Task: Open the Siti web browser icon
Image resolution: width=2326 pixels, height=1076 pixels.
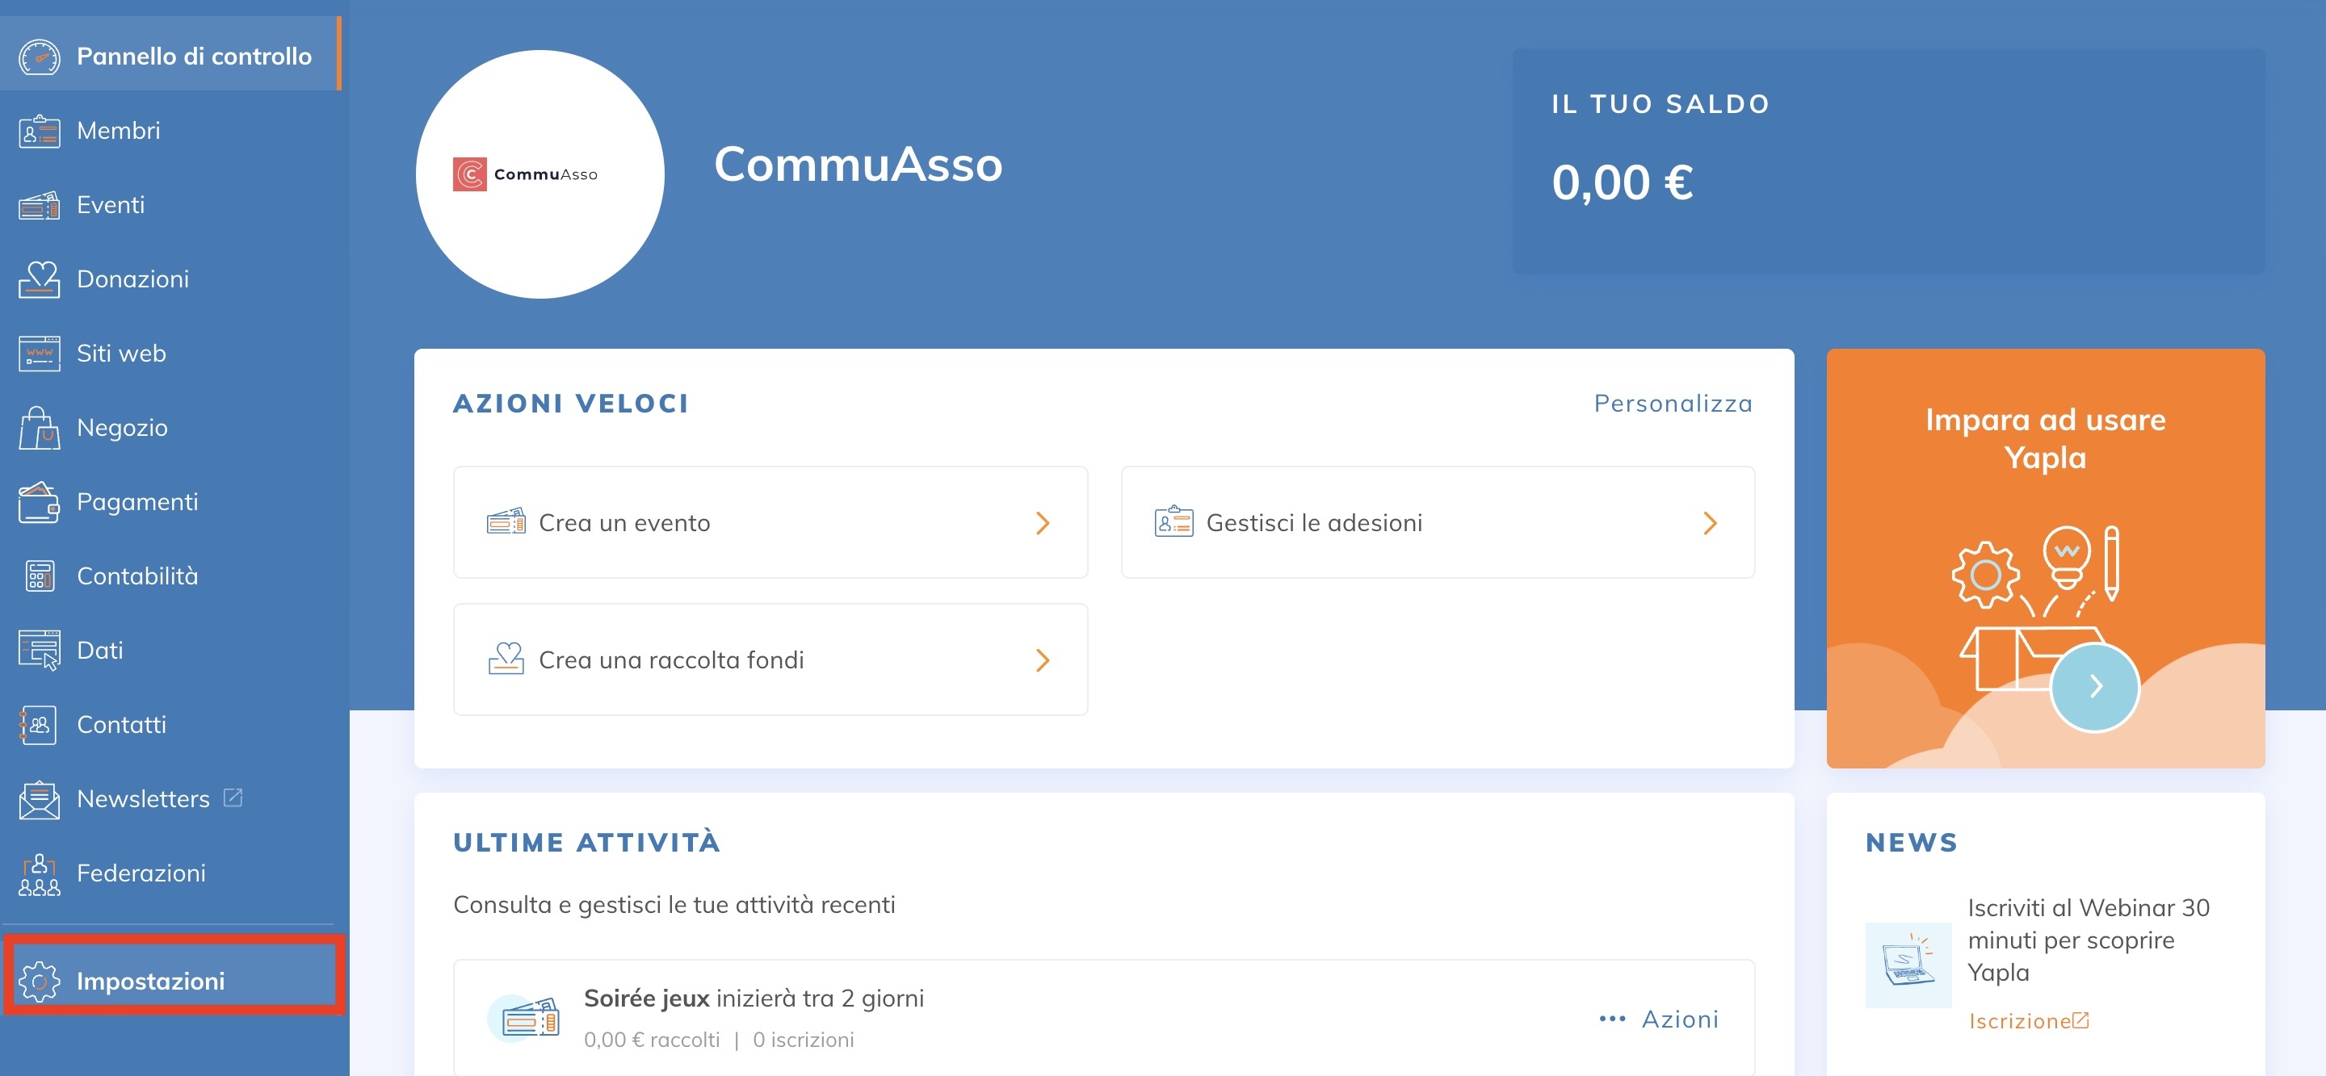Action: point(39,354)
